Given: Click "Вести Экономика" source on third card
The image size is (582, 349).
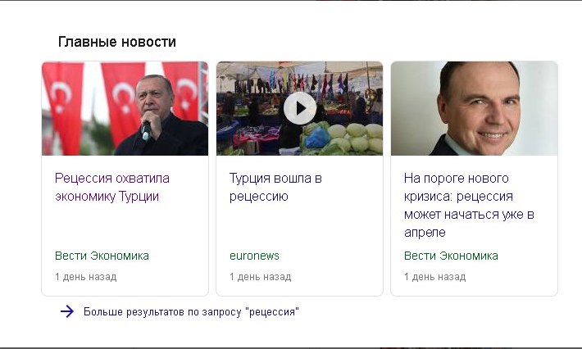Looking at the screenshot, I should click(x=451, y=256).
